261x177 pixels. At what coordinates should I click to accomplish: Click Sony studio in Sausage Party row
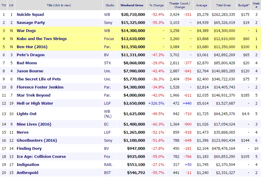pyautogui.click(x=108, y=23)
